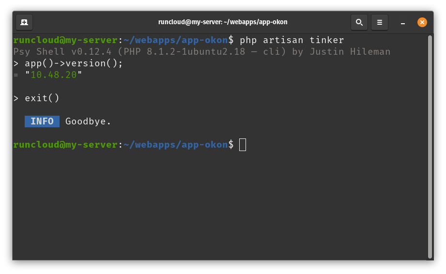Click the search magnifier icon
Image resolution: width=446 pixels, height=274 pixels.
tap(359, 22)
